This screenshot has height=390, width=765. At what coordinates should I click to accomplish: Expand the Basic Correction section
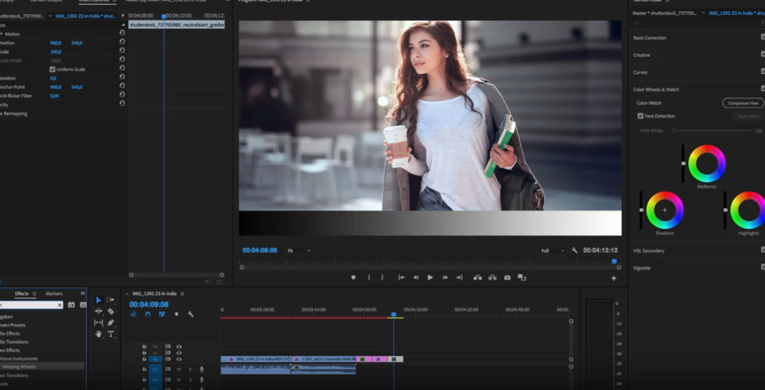point(649,38)
